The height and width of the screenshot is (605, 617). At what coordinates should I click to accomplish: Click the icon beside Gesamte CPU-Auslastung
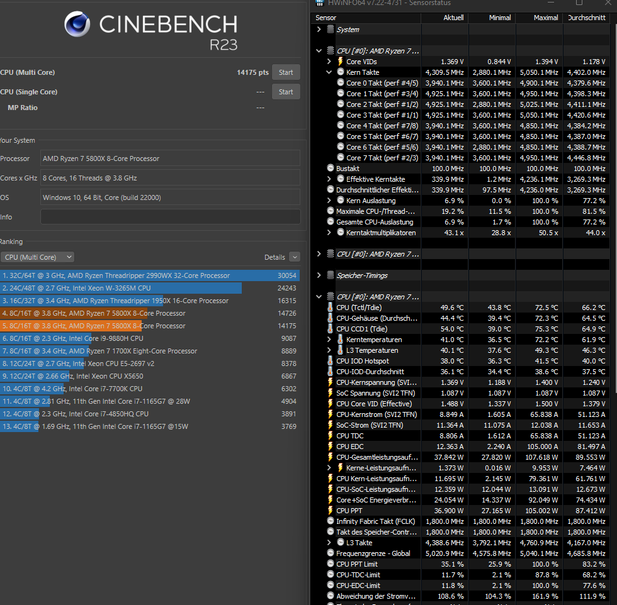tap(331, 222)
